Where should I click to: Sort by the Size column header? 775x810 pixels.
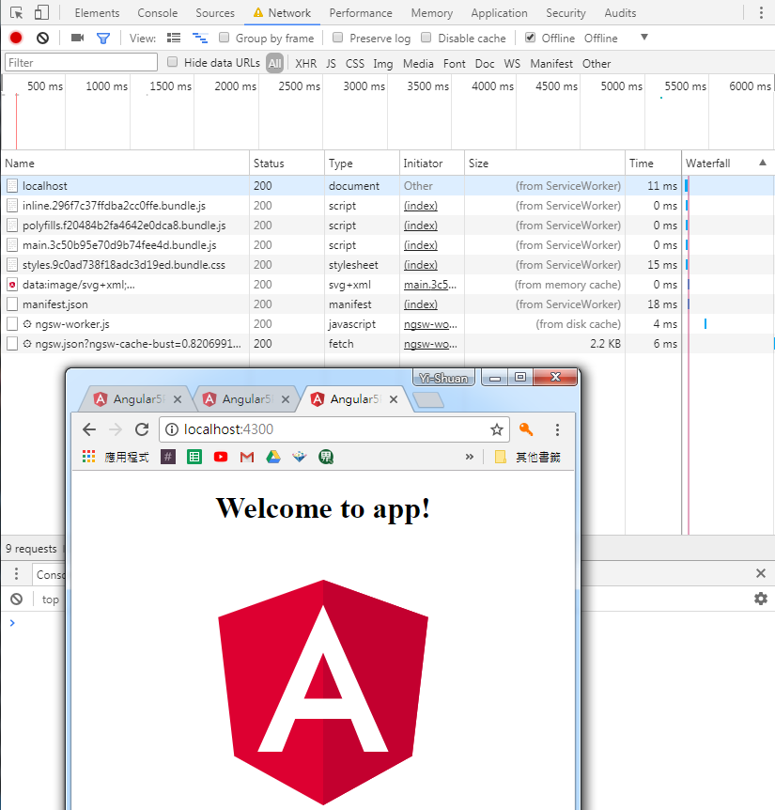pyautogui.click(x=545, y=163)
